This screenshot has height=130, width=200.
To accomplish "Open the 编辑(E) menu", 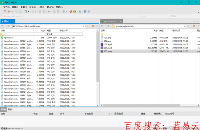I will pyautogui.click(x=15, y=7).
